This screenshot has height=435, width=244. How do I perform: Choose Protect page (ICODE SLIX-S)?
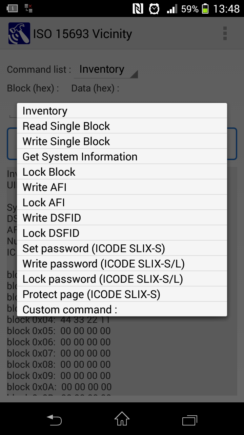point(122,294)
